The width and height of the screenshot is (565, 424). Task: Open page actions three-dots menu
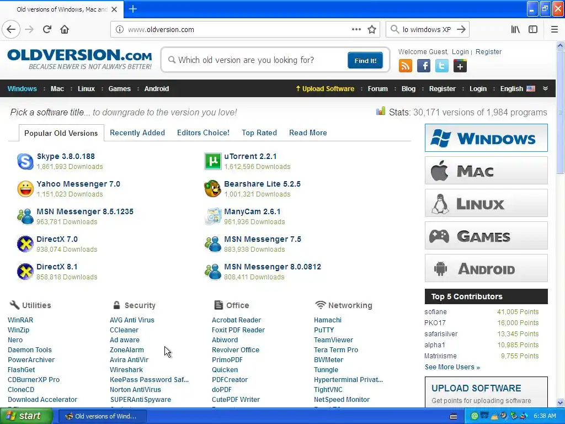pos(356,29)
